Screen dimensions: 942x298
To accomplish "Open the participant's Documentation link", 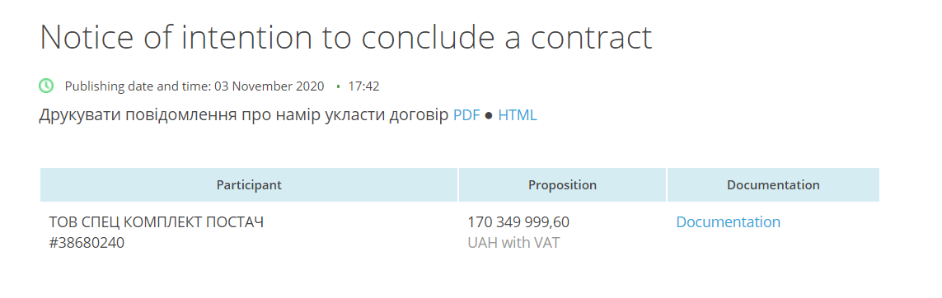I will pyautogui.click(x=728, y=221).
